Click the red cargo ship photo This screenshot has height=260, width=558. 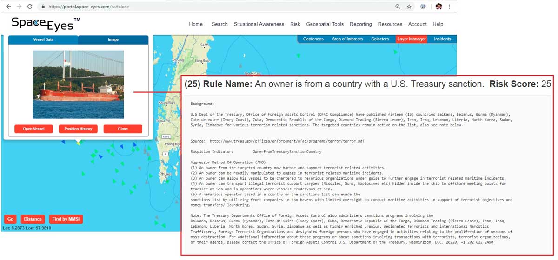(78, 84)
